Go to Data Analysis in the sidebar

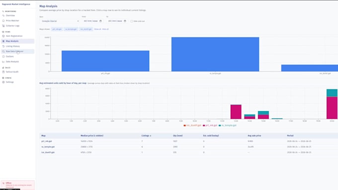tap(17, 62)
